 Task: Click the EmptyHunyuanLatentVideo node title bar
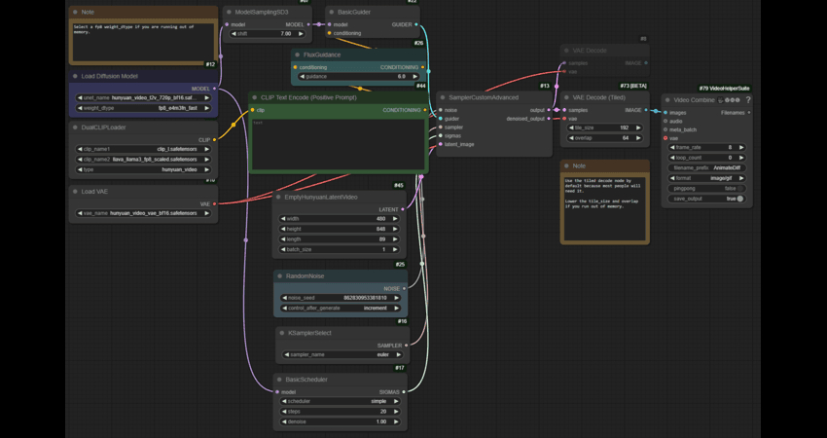tap(320, 197)
